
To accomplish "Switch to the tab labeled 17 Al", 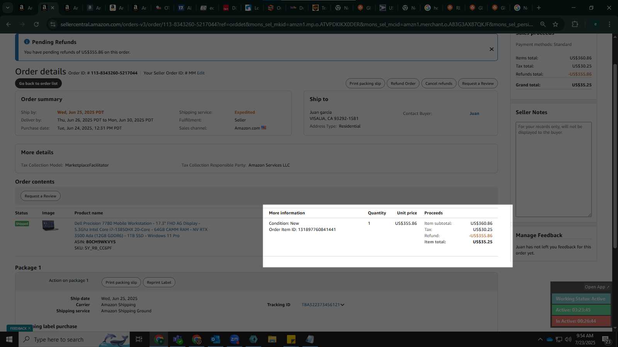I will [x=185, y=8].
